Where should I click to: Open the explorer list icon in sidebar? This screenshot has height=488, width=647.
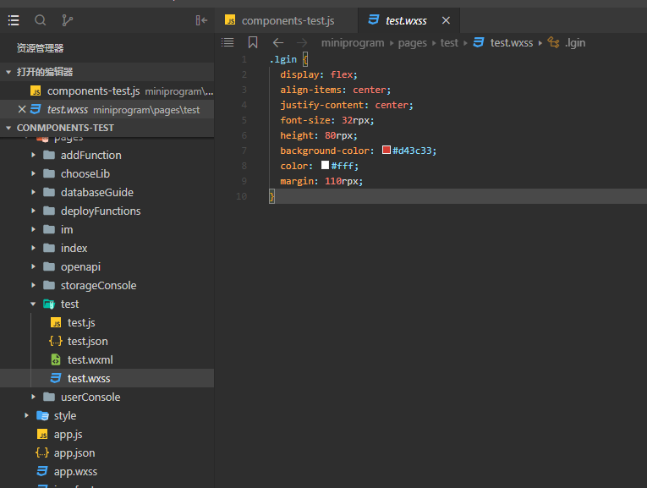(14, 20)
